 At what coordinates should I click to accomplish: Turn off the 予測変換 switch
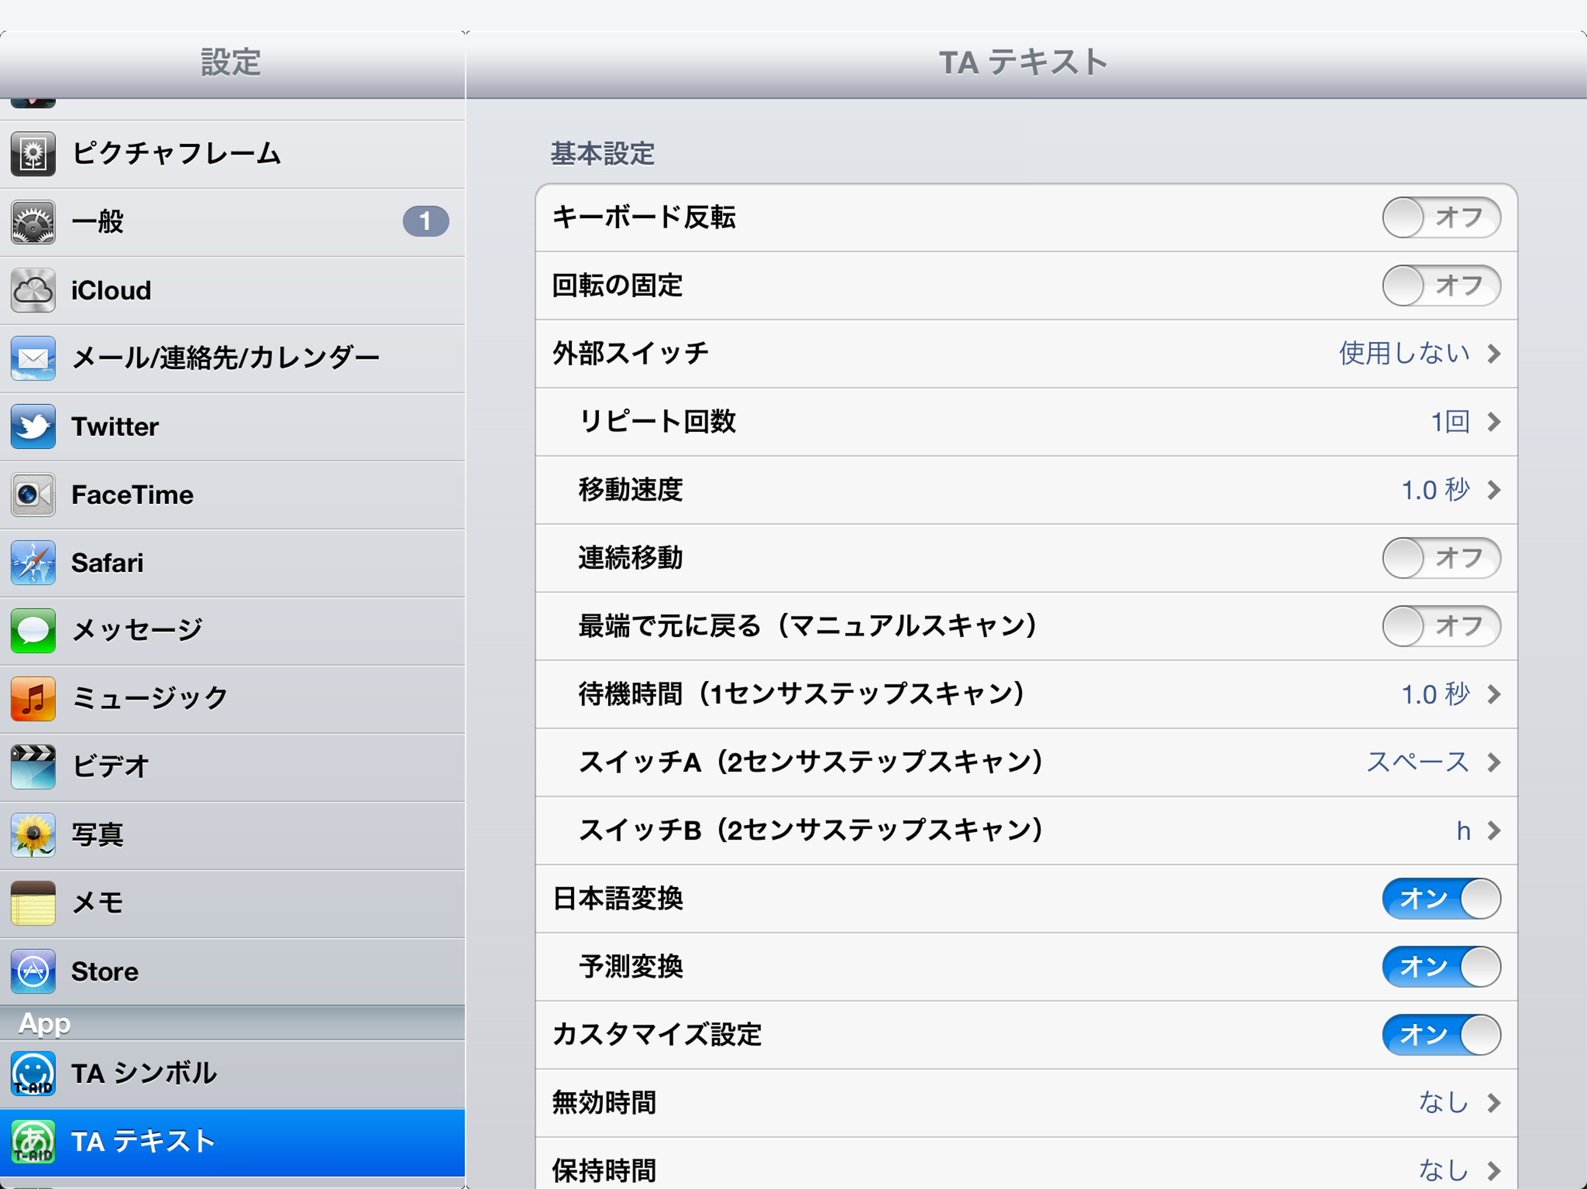point(1441,967)
